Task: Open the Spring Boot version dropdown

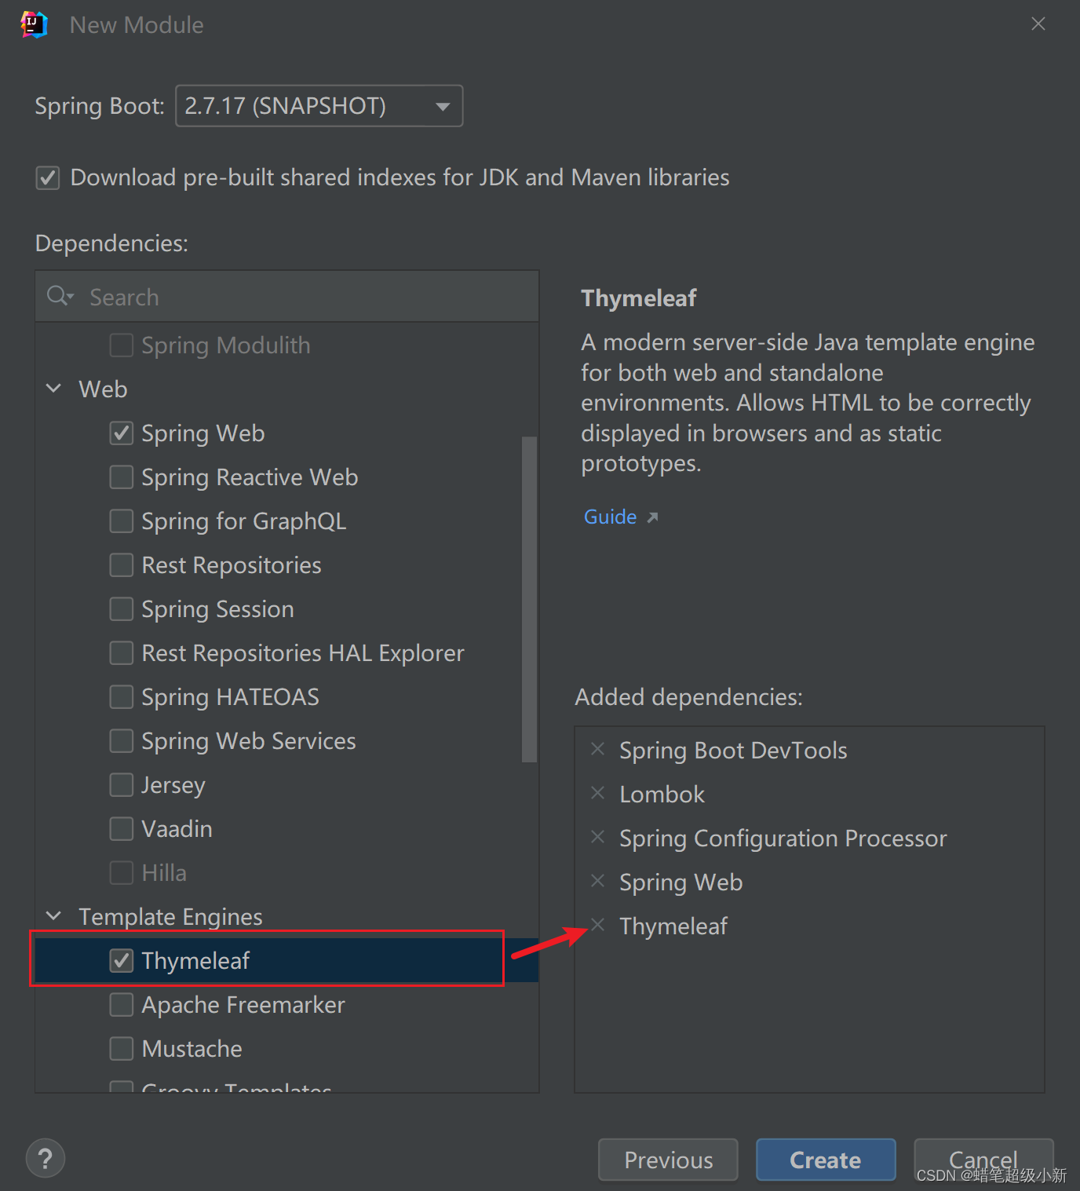Action: 319,106
